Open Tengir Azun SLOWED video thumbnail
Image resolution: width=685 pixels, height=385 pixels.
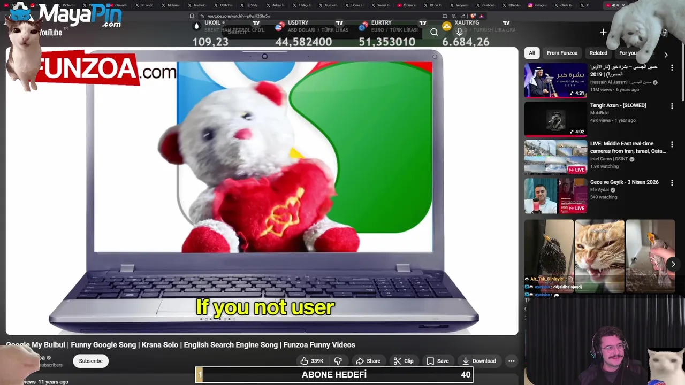[555, 119]
